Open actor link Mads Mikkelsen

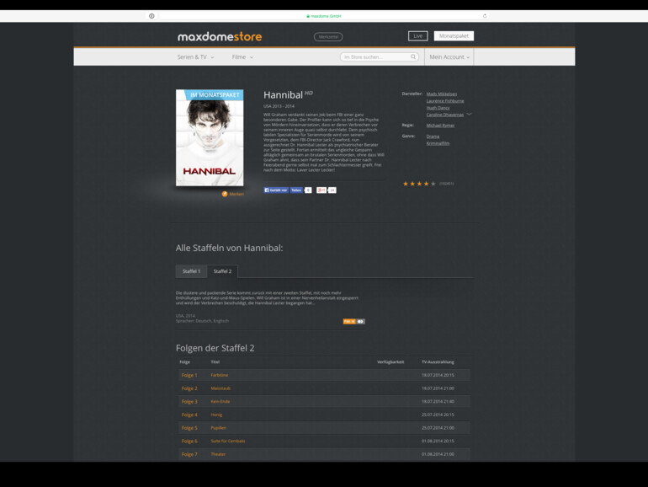click(x=441, y=94)
